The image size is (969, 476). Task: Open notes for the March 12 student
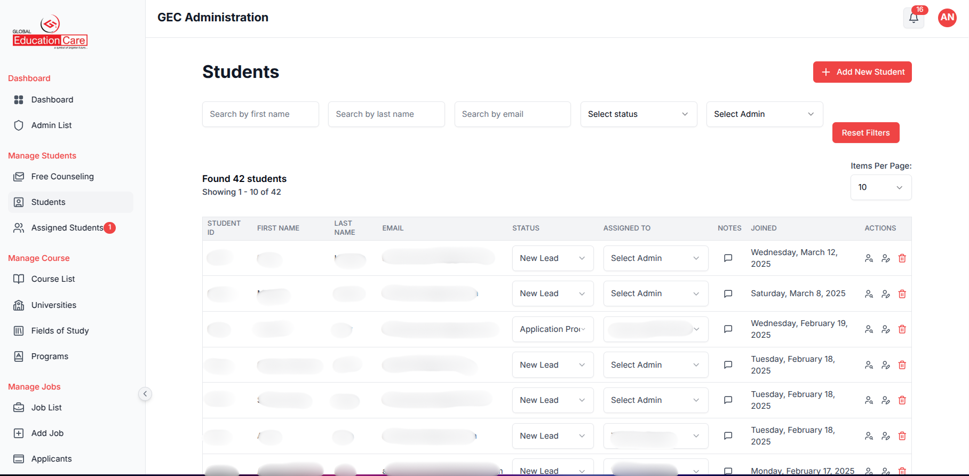[x=728, y=258]
